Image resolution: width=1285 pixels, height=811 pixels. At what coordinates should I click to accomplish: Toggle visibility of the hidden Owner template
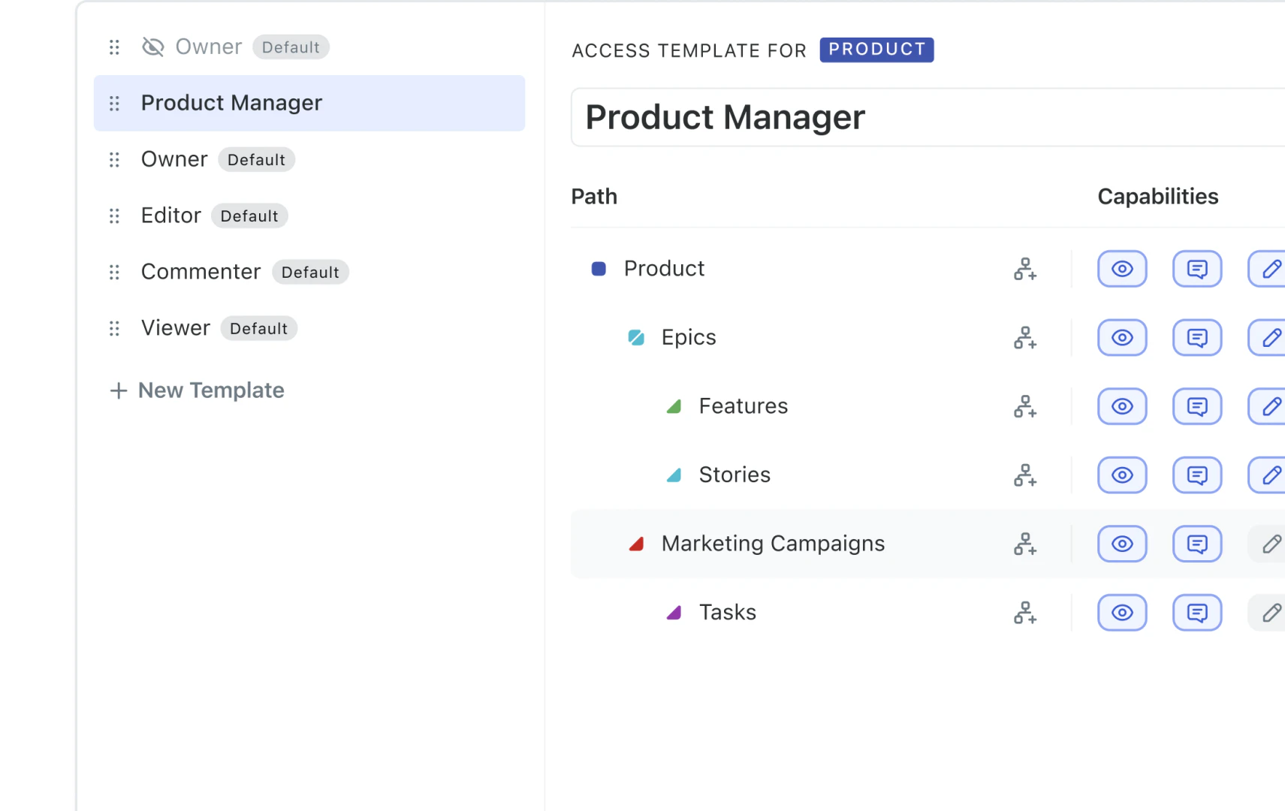(x=152, y=47)
